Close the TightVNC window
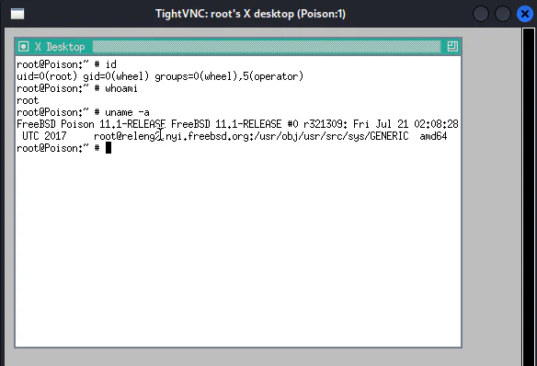537x366 pixels. [524, 14]
